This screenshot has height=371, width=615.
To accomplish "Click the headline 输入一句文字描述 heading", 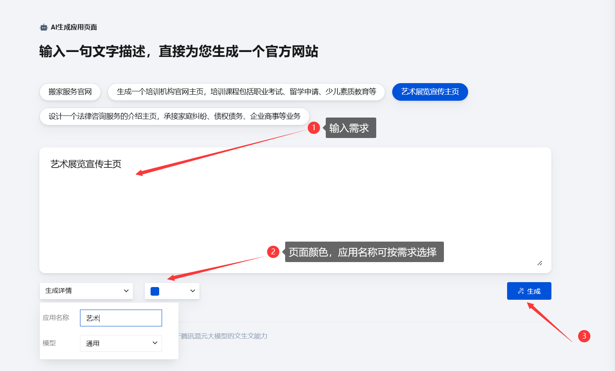I will pos(179,52).
